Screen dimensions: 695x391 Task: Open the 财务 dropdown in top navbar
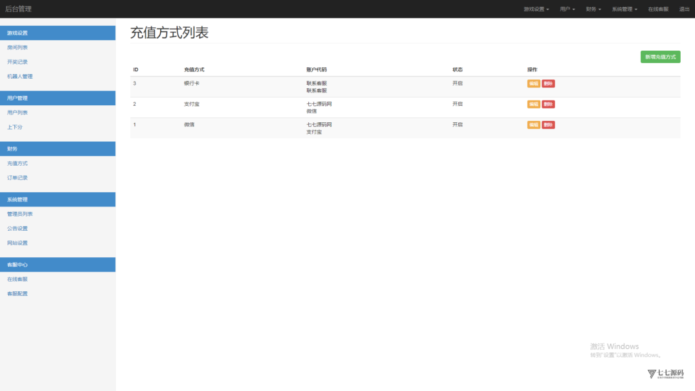pyautogui.click(x=593, y=10)
